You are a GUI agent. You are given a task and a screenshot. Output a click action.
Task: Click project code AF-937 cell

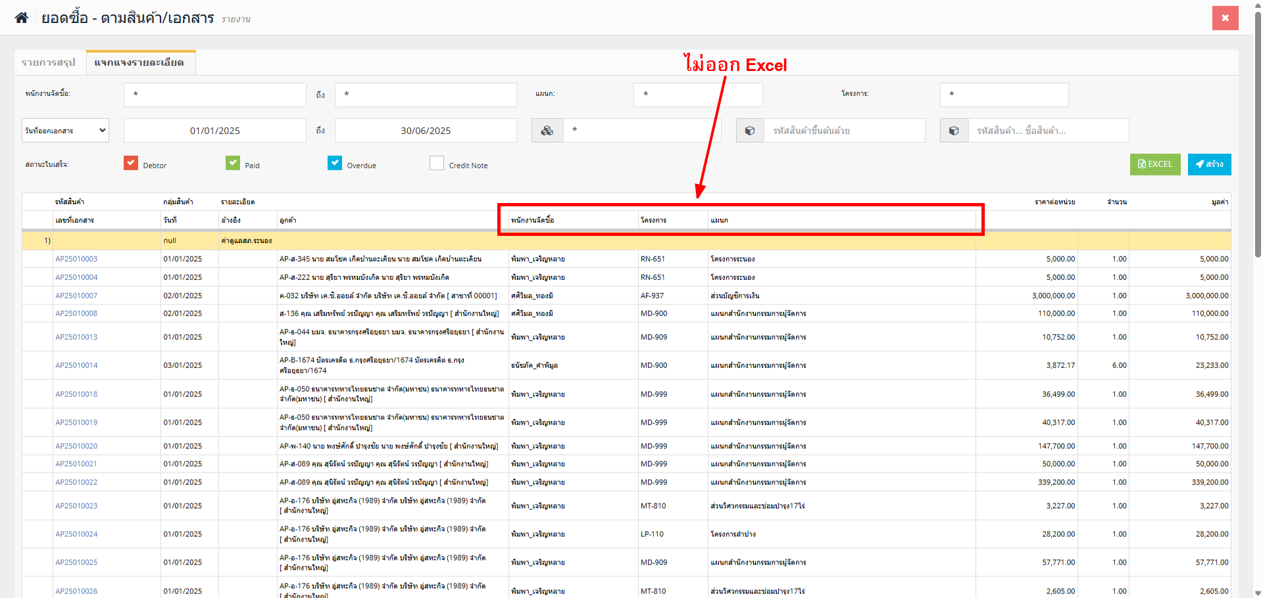pos(653,296)
